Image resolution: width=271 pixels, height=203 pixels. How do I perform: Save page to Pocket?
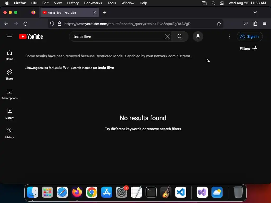tap(245, 24)
